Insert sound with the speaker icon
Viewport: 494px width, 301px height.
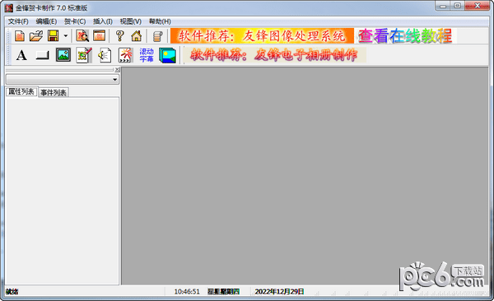coord(105,55)
